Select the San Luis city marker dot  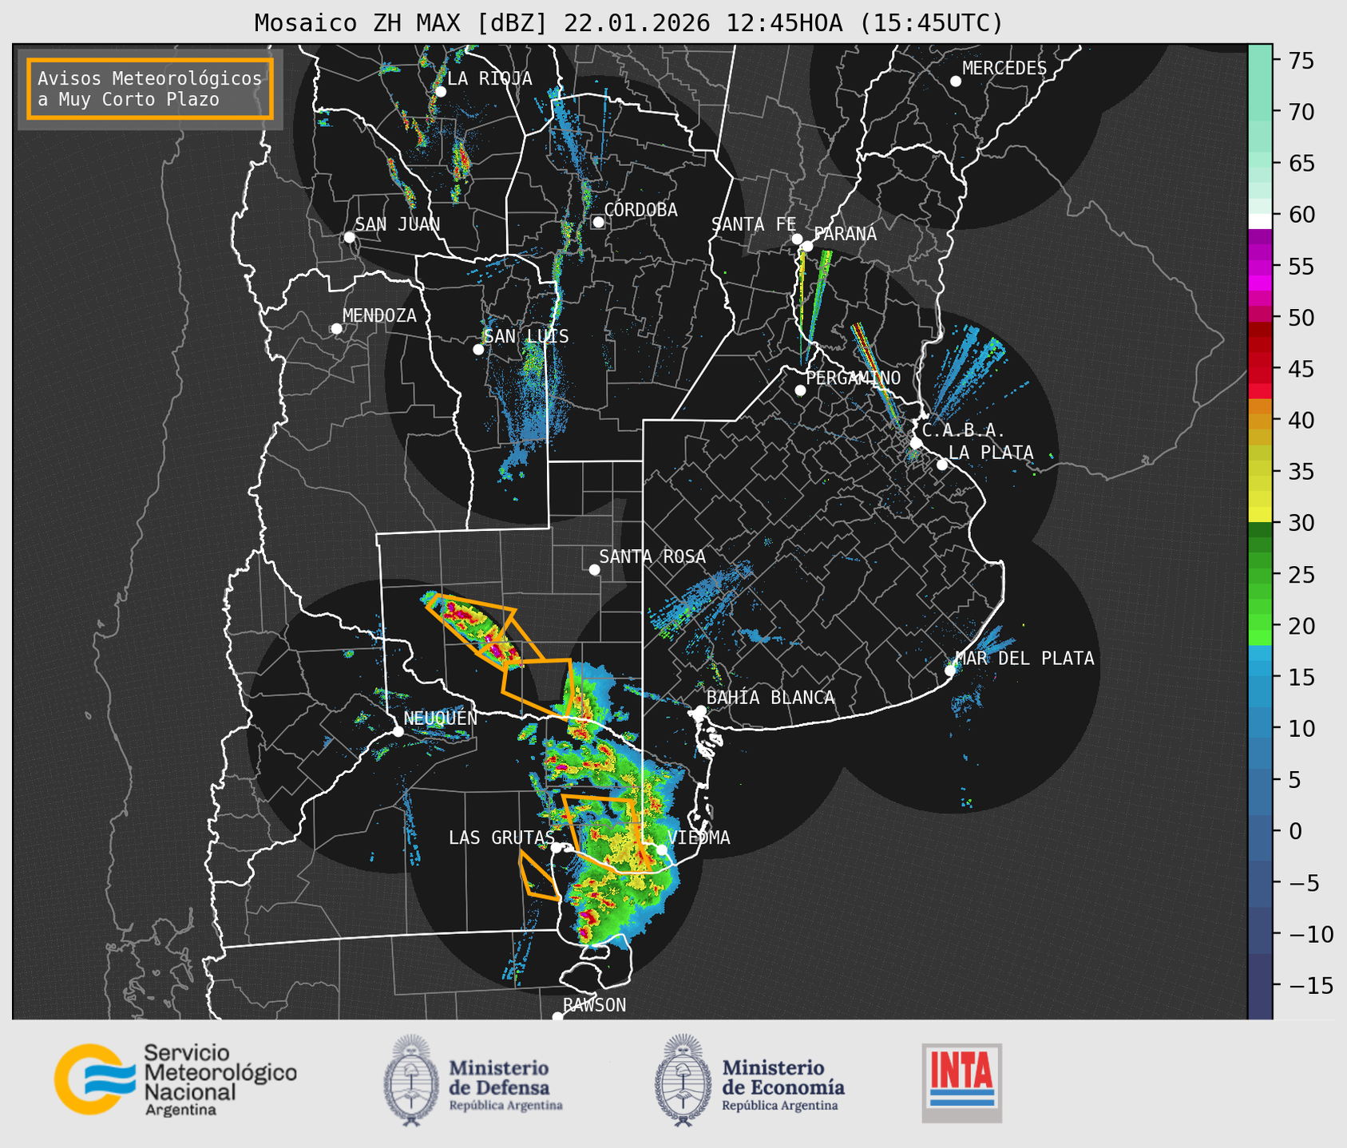[478, 350]
